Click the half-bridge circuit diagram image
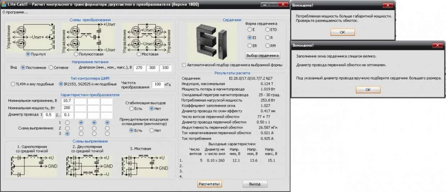Image resolution: width=446 pixels, height=192 pixels. (88, 37)
